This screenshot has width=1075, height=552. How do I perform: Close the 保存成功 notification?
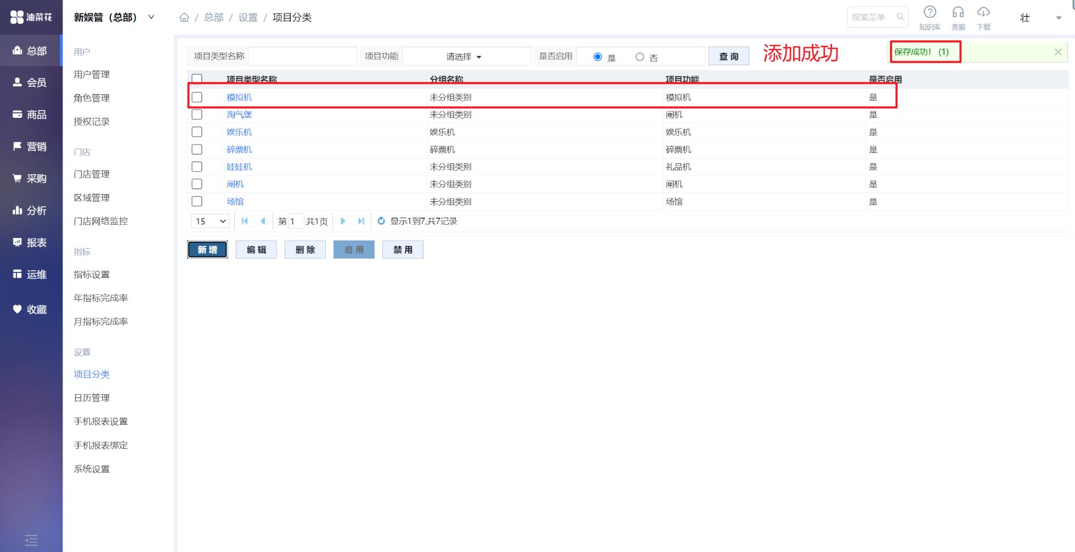(1058, 52)
